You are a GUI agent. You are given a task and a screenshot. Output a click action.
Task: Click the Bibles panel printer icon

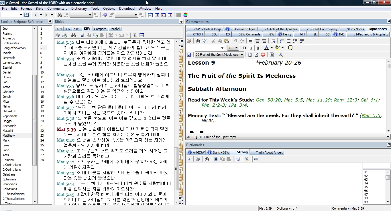pyautogui.click(x=64, y=35)
